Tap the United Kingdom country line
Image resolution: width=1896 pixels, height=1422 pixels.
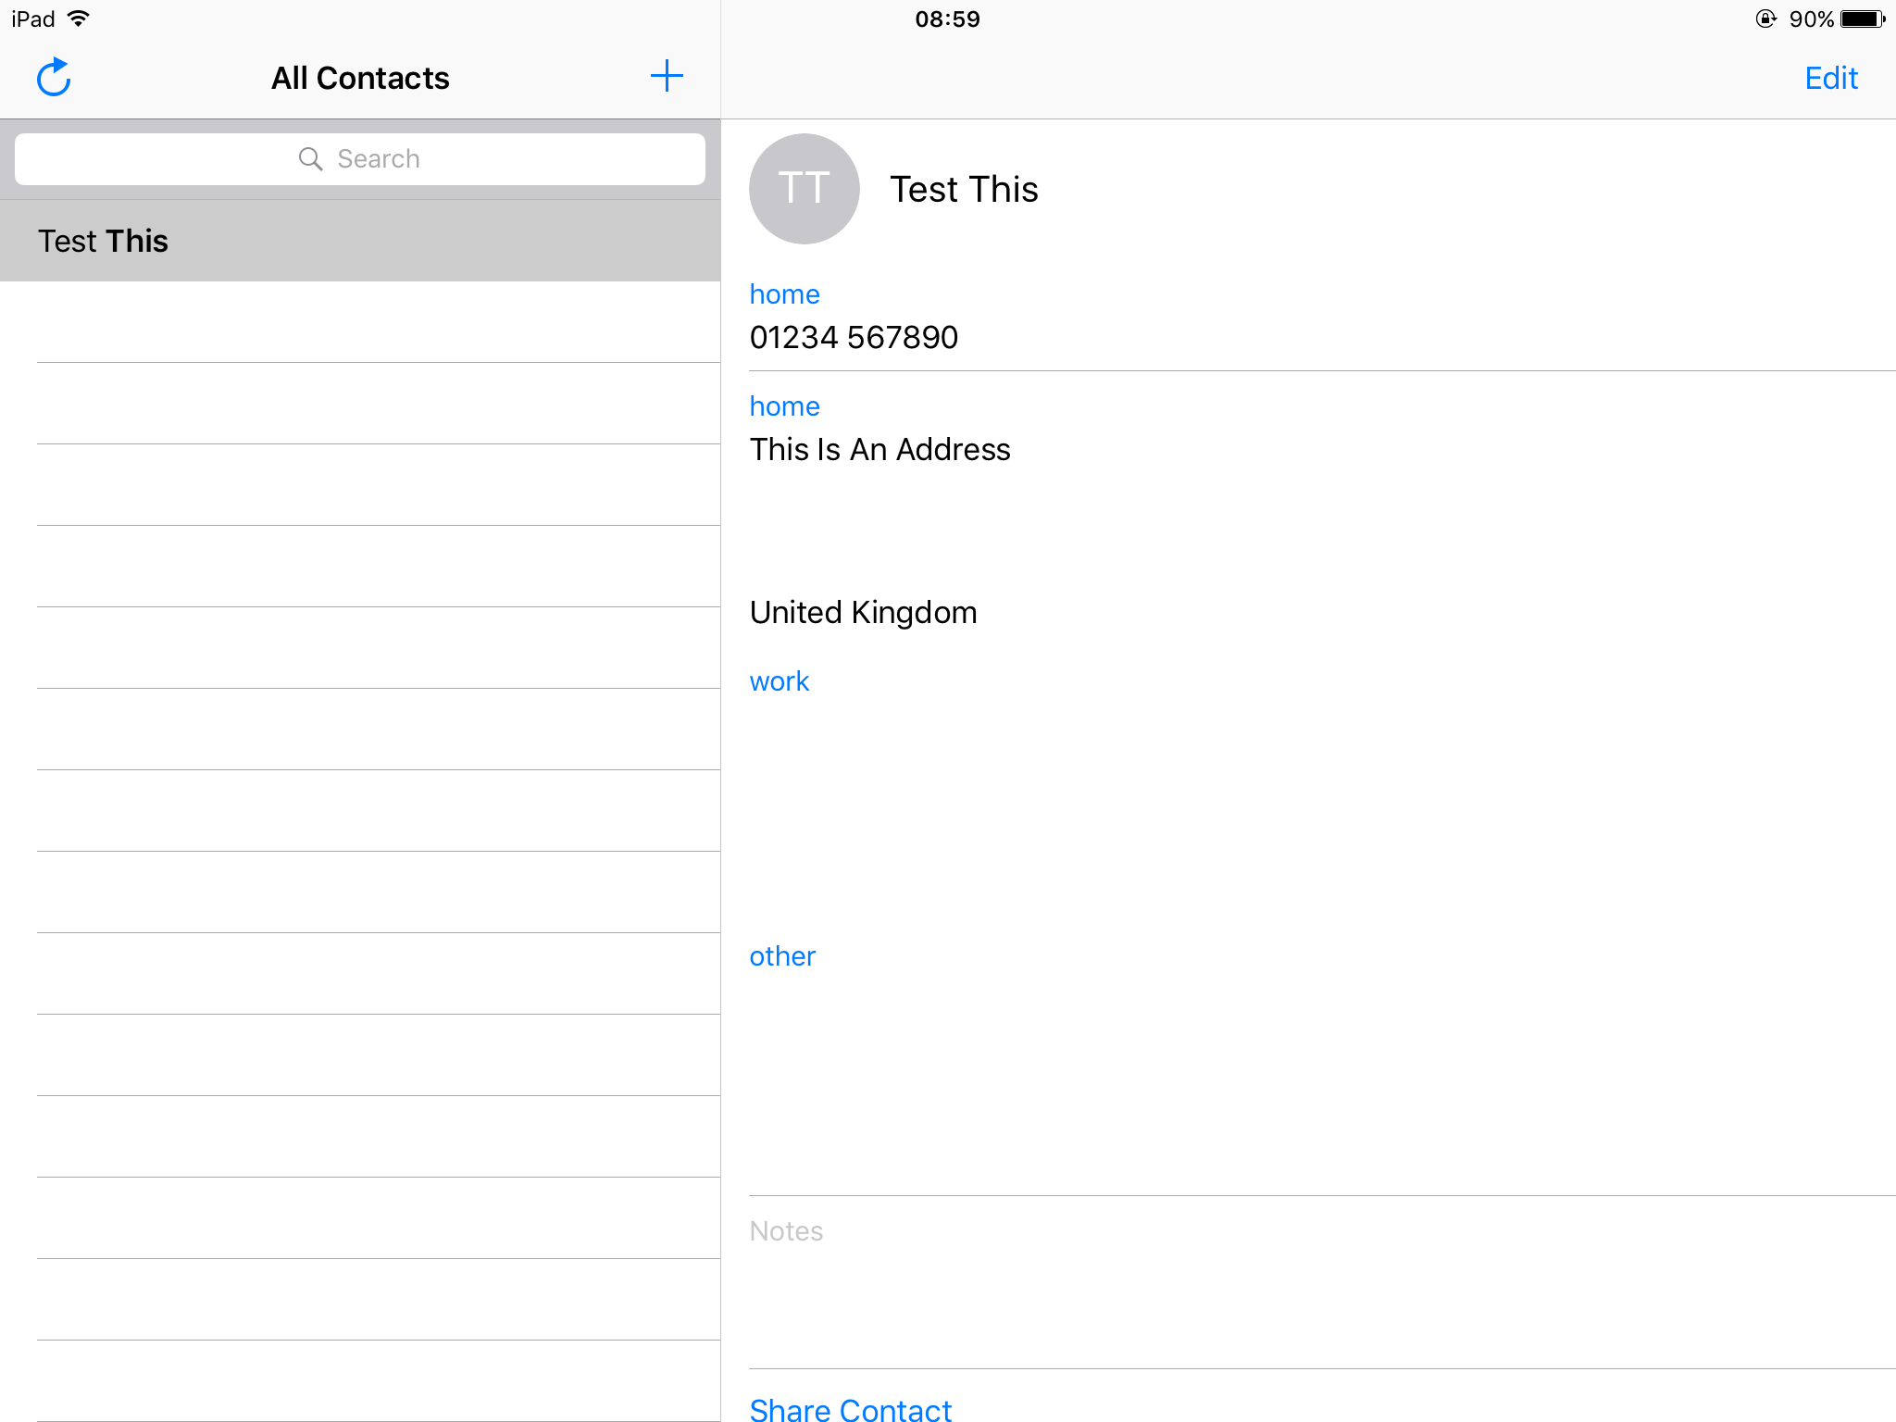click(863, 613)
